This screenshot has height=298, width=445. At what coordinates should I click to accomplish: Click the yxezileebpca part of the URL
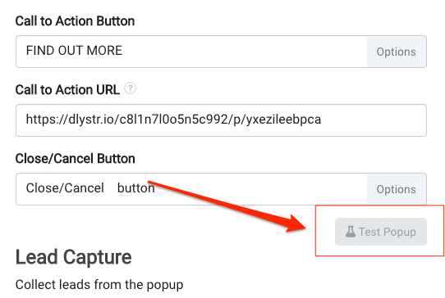[x=283, y=120]
